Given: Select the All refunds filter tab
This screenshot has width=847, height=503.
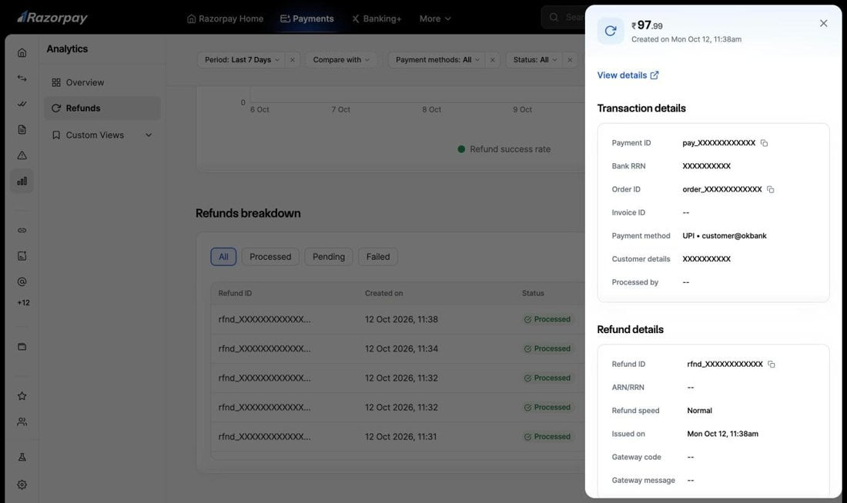Looking at the screenshot, I should tap(223, 257).
